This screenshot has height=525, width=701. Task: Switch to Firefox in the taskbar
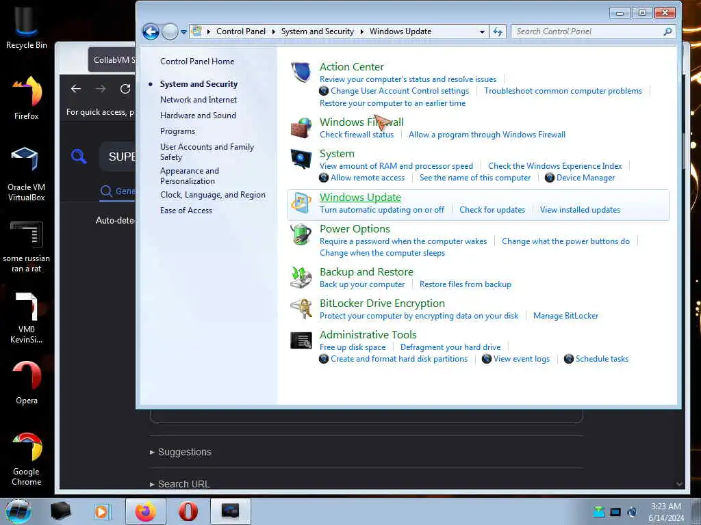tap(146, 511)
